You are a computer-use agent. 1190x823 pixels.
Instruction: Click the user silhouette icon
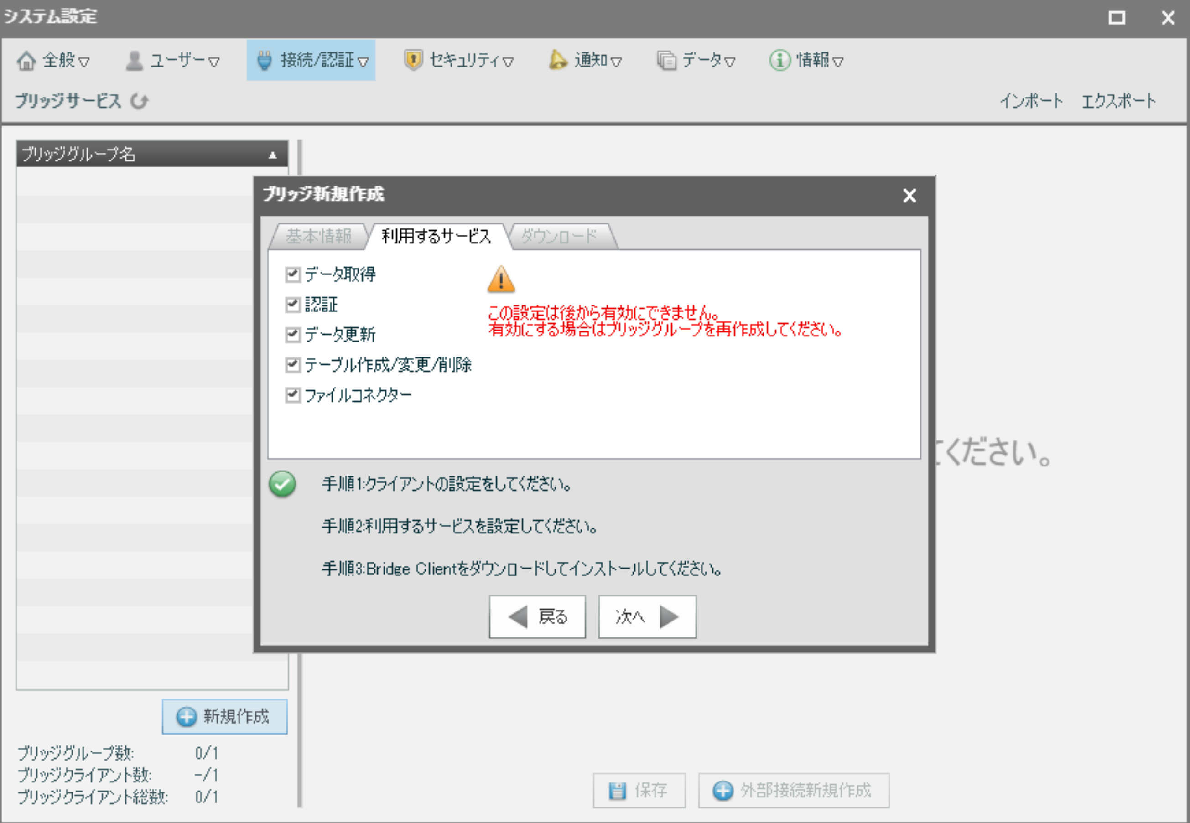point(135,60)
